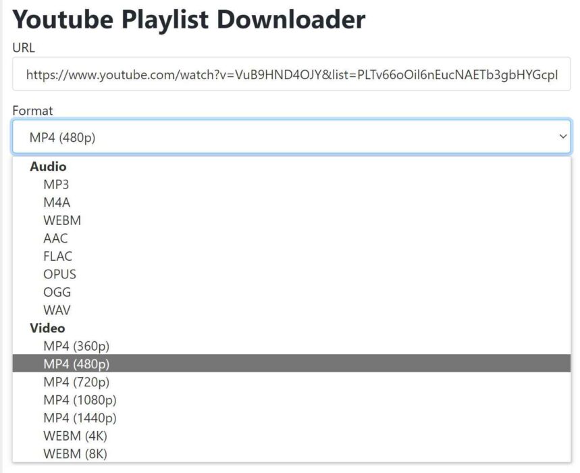580x473 pixels.
Task: Select OGG audio format option
Action: point(57,292)
